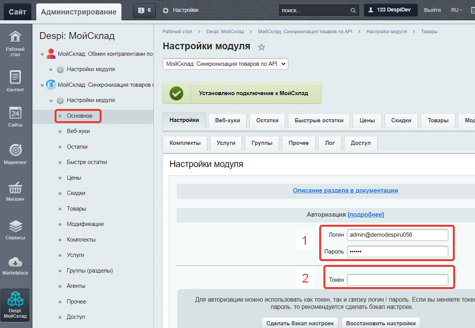The height and width of the screenshot is (328, 475).
Task: Select the Цены tab
Action: pyautogui.click(x=367, y=120)
